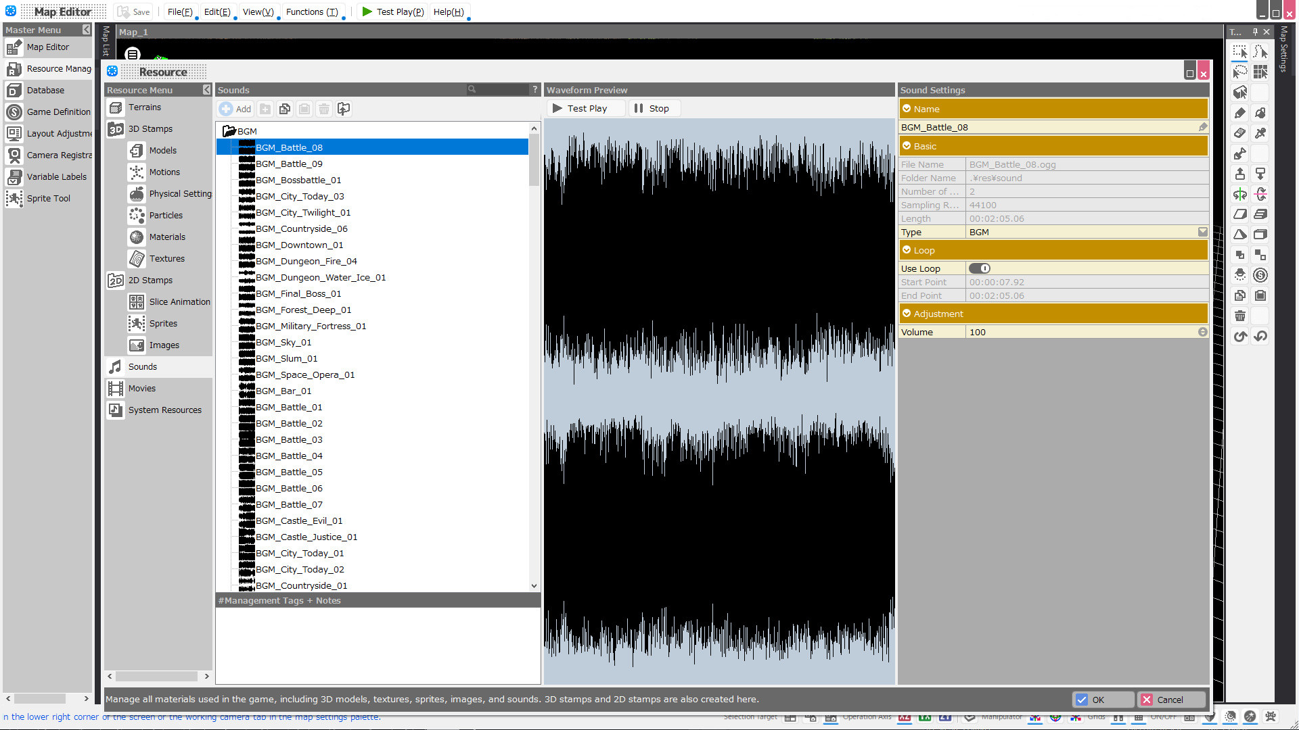Collapse the Resource Menu panel

point(207,89)
